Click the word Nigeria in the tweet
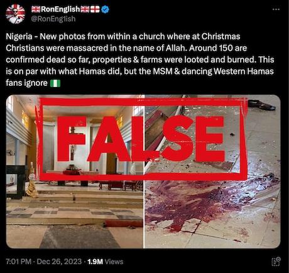 pos(19,36)
